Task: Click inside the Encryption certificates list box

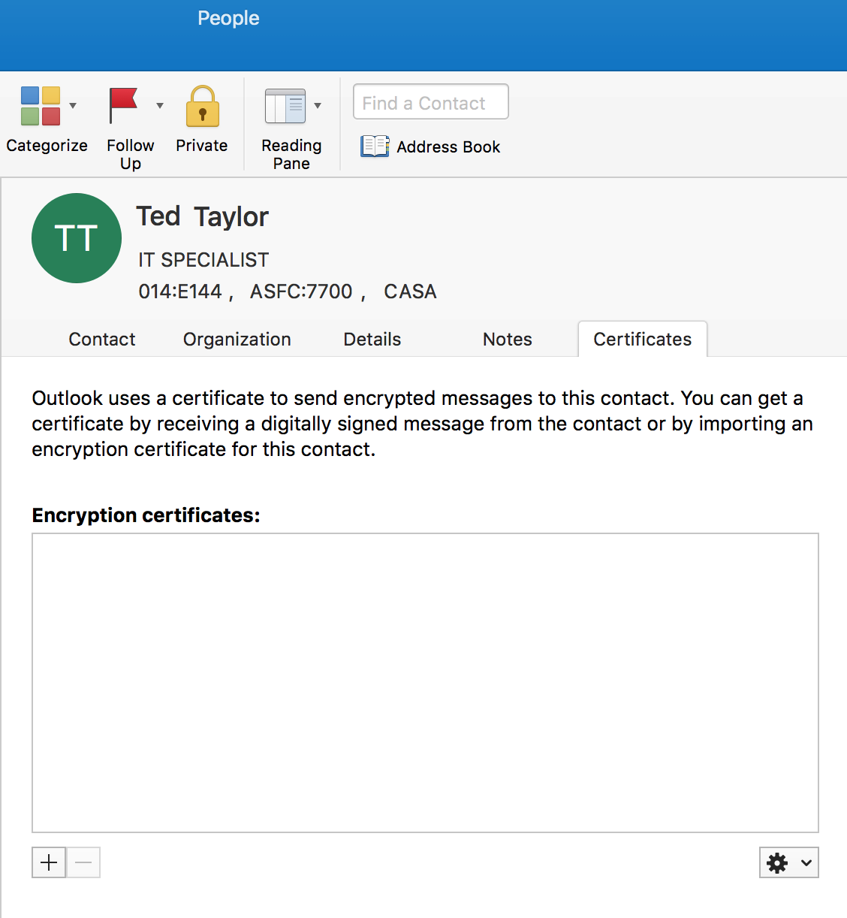Action: point(425,683)
